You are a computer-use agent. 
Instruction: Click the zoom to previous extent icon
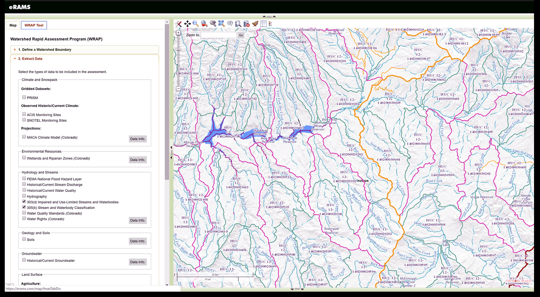[204, 24]
